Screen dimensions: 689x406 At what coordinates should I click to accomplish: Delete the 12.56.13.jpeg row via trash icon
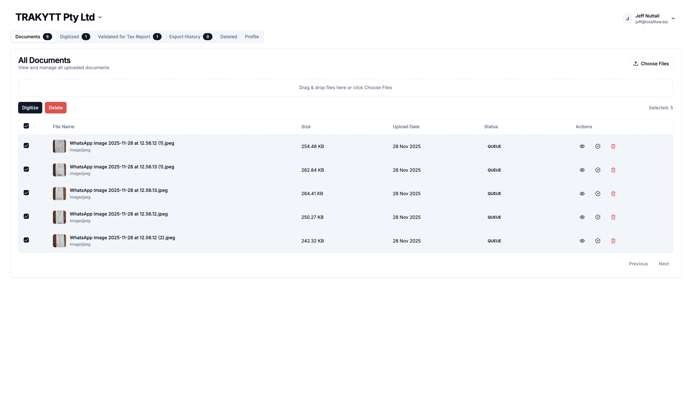coord(613,194)
